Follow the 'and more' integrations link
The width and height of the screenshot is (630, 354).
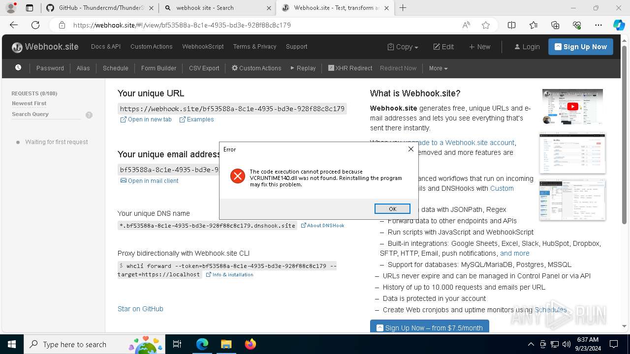click(515, 253)
